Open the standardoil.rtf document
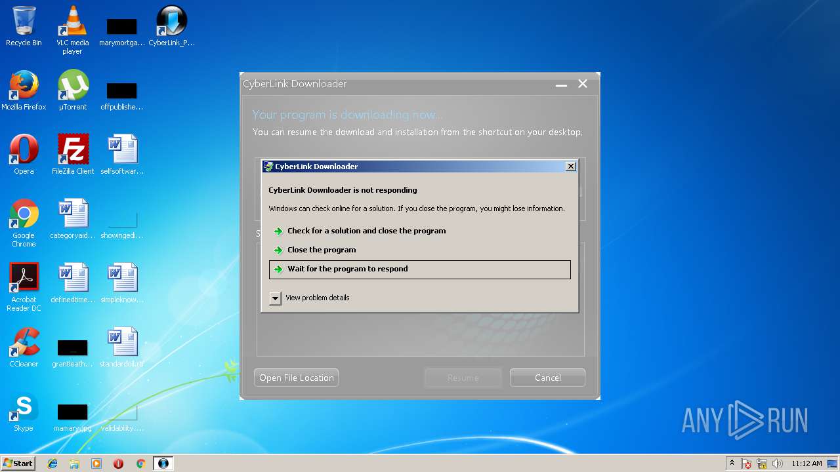840x472 pixels. pyautogui.click(x=121, y=347)
